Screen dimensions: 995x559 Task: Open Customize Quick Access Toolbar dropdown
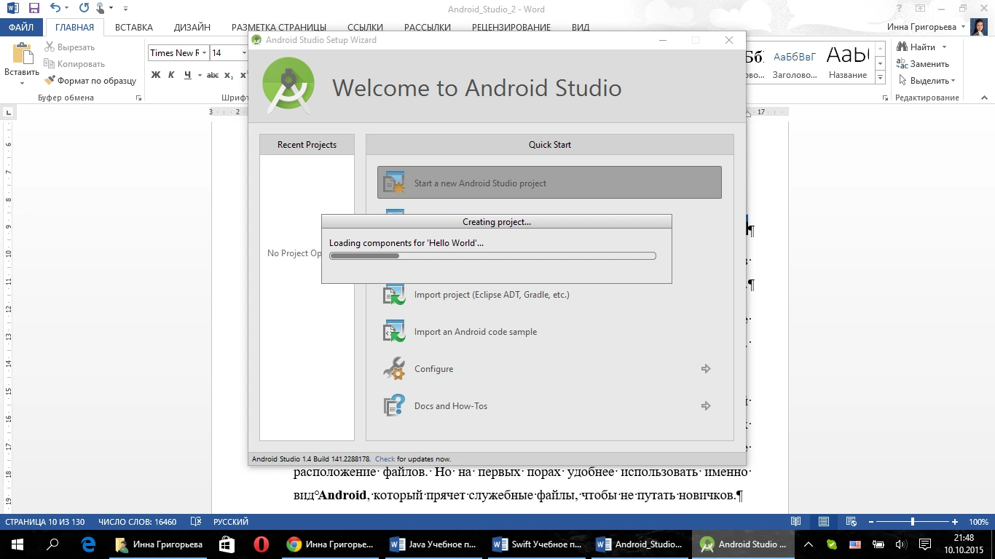click(125, 9)
